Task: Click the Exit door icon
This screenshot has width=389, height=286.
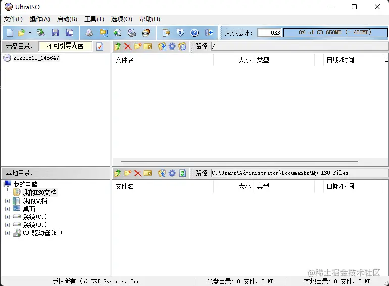Action: 209,33
